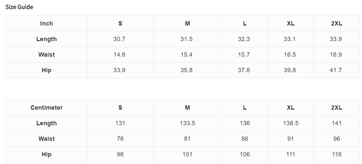Image resolution: width=362 pixels, height=164 pixels.
Task: Select the 106 hip value
Action: (245, 154)
